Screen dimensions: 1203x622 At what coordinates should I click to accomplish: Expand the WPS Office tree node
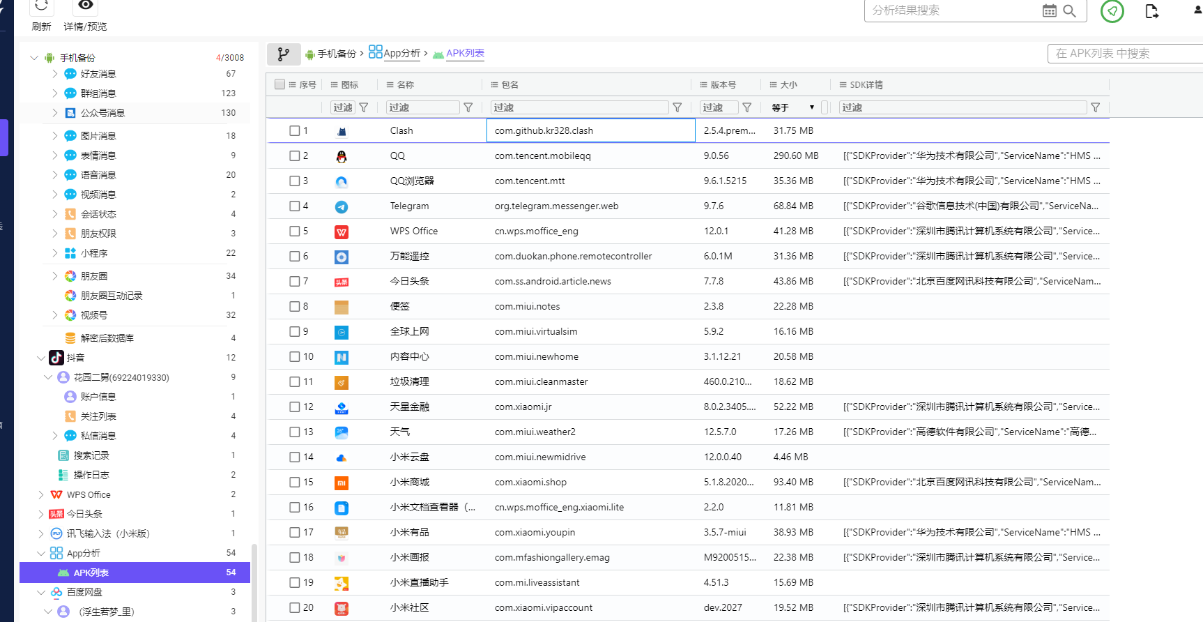[x=40, y=494]
